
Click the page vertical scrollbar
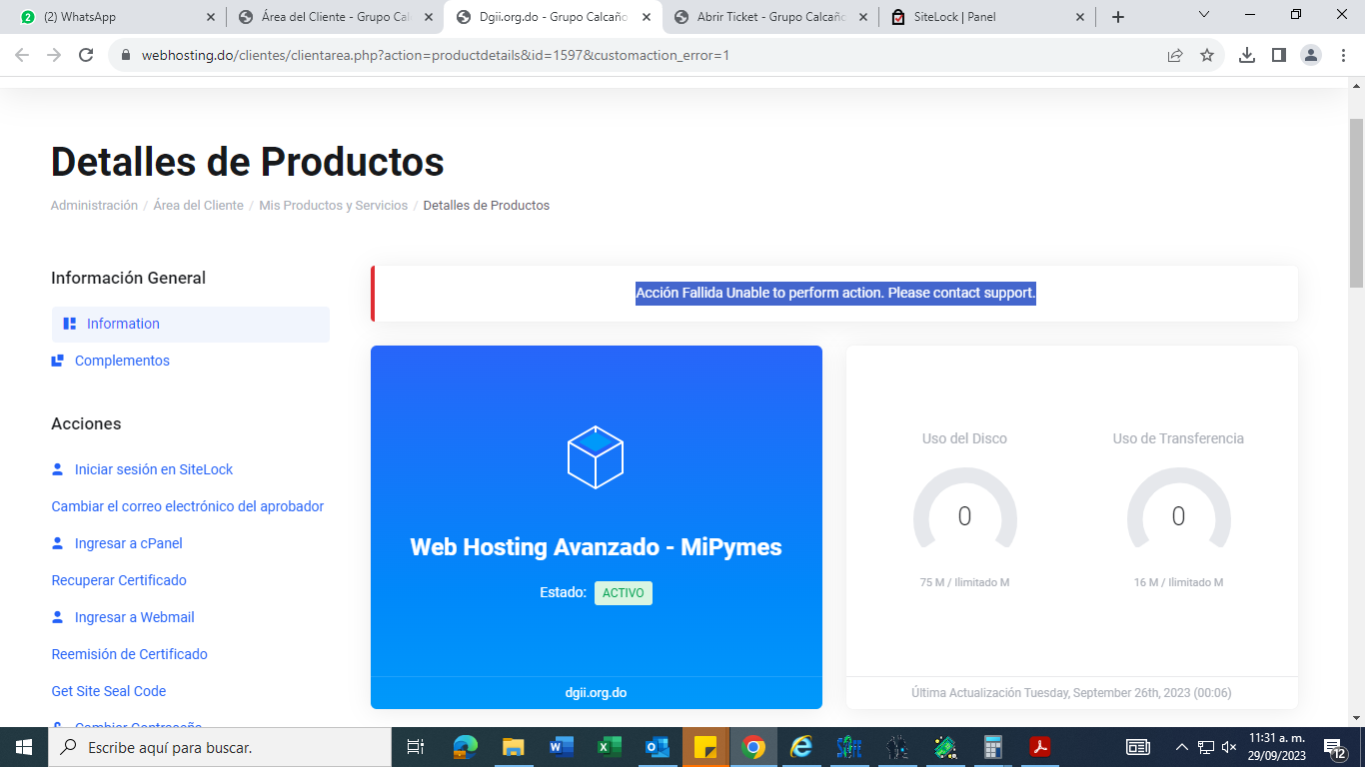1356,399
